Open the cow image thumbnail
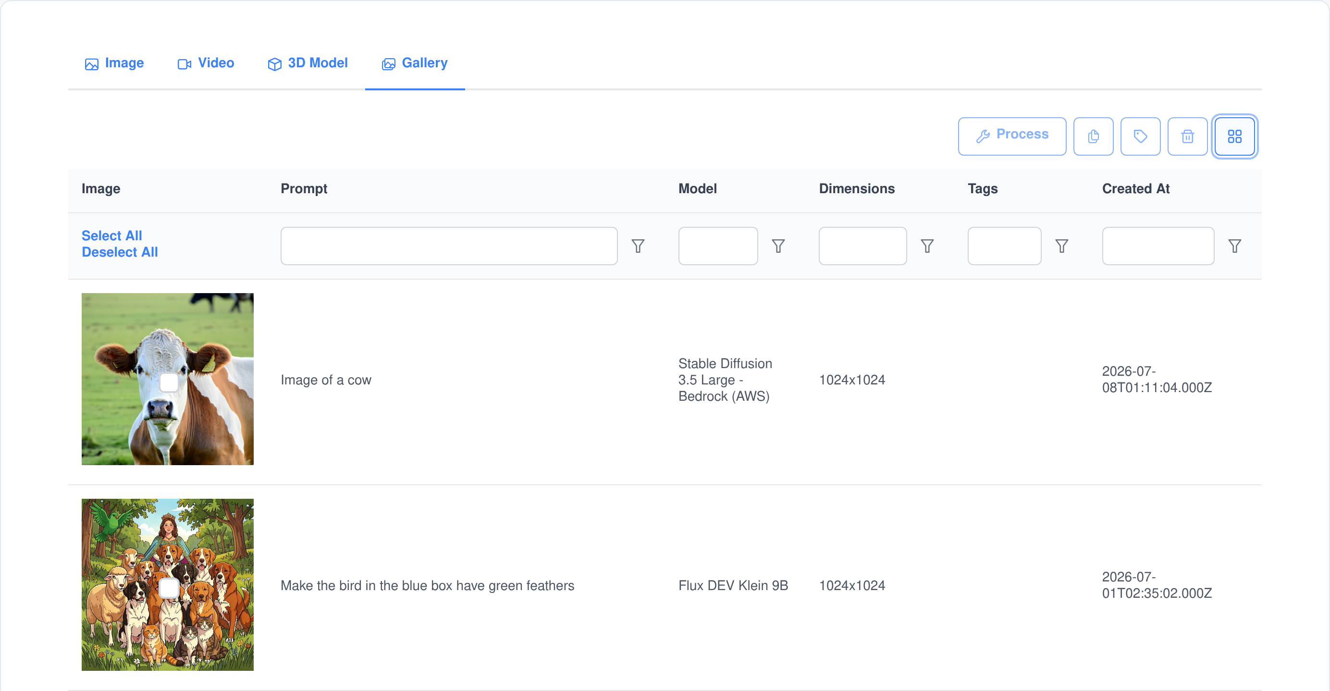 [167, 379]
